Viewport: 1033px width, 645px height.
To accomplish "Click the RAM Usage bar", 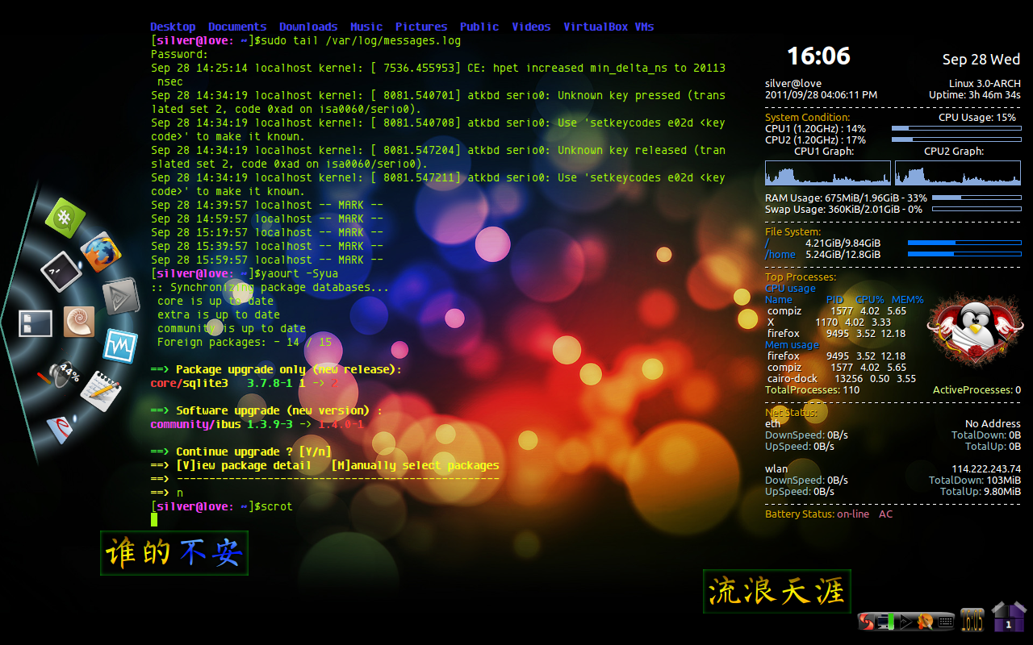I will click(x=977, y=198).
